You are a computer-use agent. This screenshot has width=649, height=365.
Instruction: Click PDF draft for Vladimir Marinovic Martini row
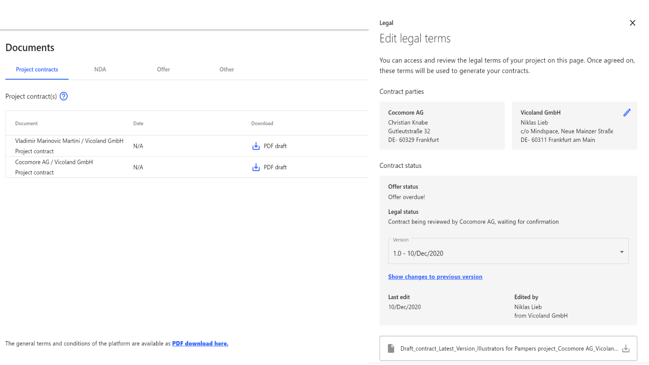(275, 146)
